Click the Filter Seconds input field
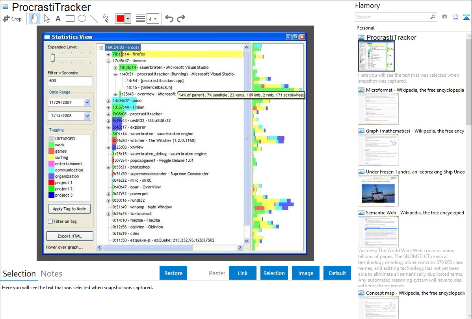 click(70, 81)
